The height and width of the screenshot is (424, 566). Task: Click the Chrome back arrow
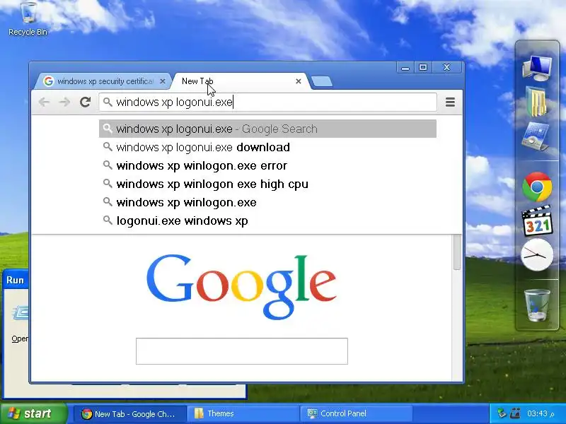pos(44,102)
